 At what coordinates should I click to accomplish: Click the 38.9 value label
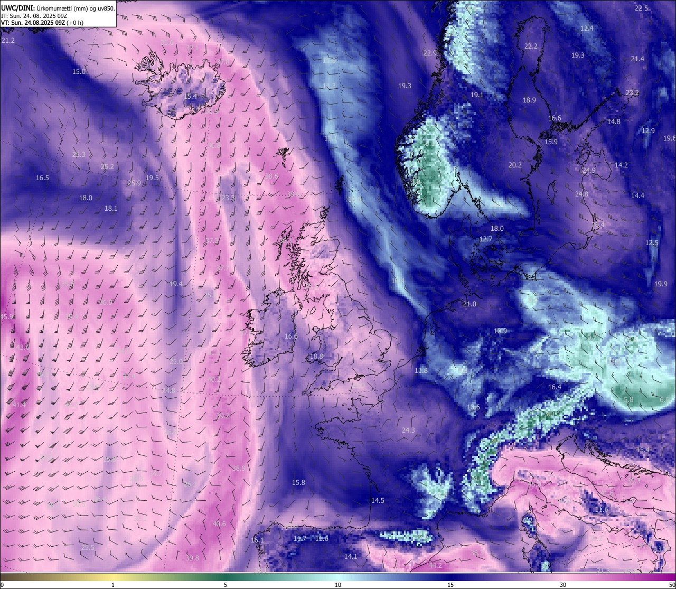[x=239, y=468]
